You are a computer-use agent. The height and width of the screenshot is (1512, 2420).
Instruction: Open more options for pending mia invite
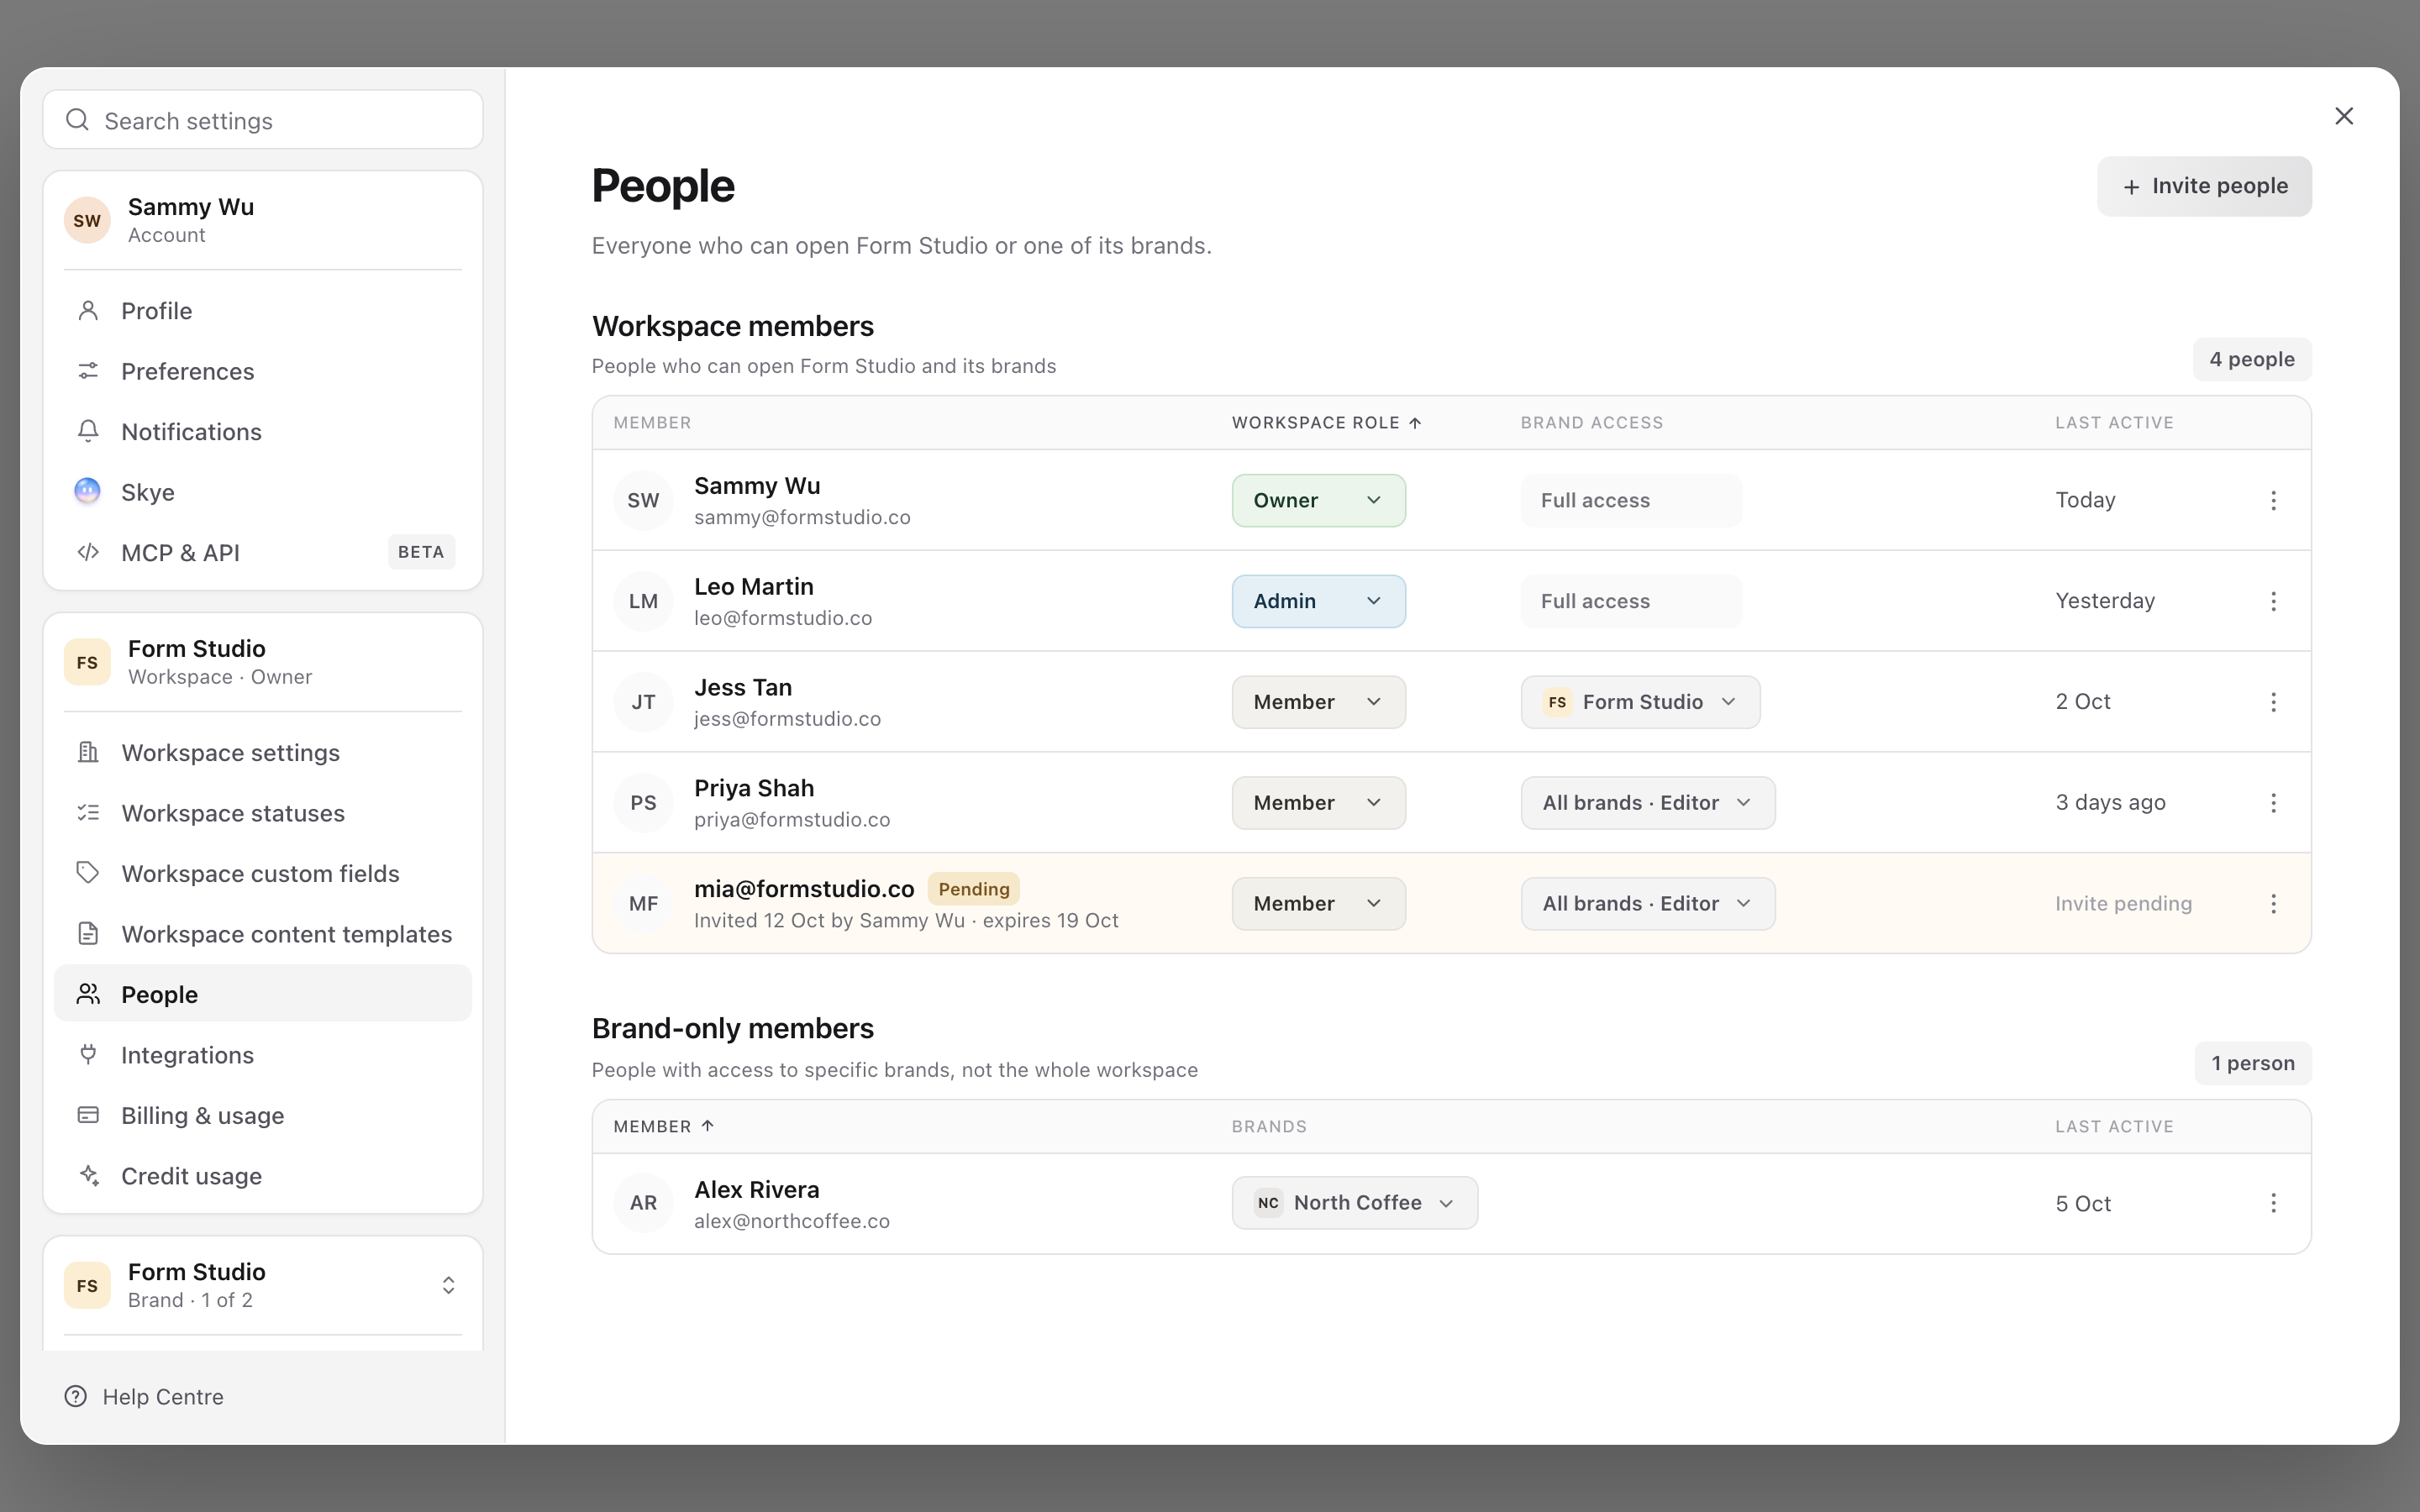point(2273,904)
